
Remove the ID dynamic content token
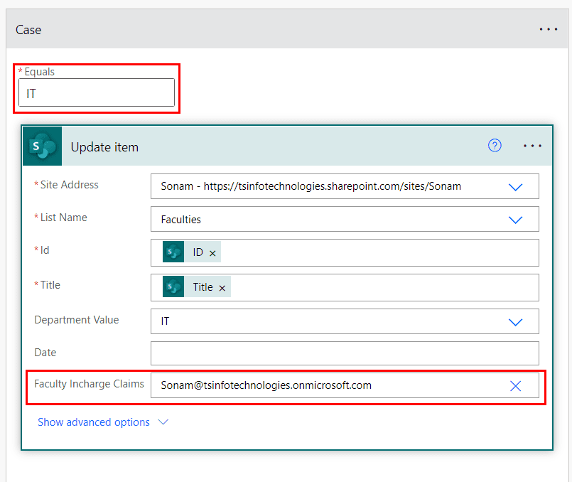212,253
